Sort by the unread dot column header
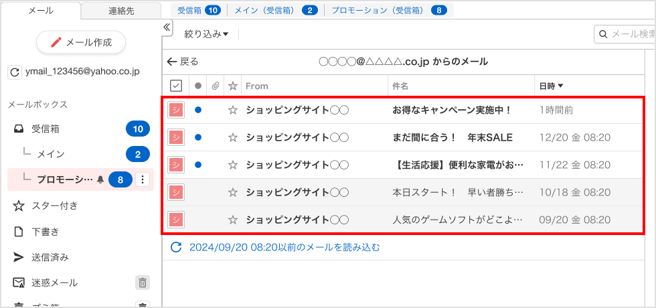The image size is (656, 308). (x=198, y=86)
